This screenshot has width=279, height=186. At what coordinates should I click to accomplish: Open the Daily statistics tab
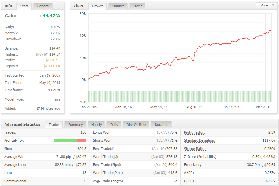(x=114, y=125)
